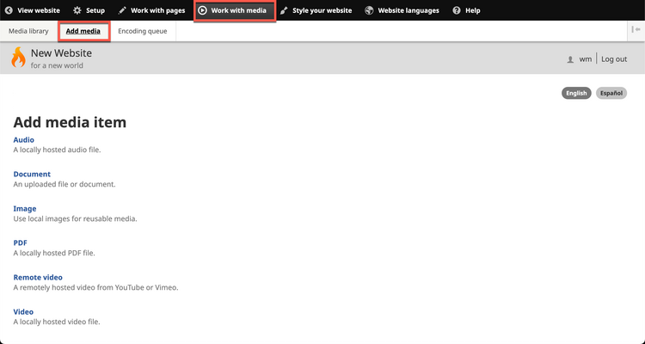Switch language to English
This screenshot has width=645, height=344.
(576, 93)
